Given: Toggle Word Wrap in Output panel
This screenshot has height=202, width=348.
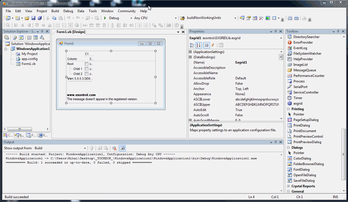Looking at the screenshot, I should (x=122, y=148).
